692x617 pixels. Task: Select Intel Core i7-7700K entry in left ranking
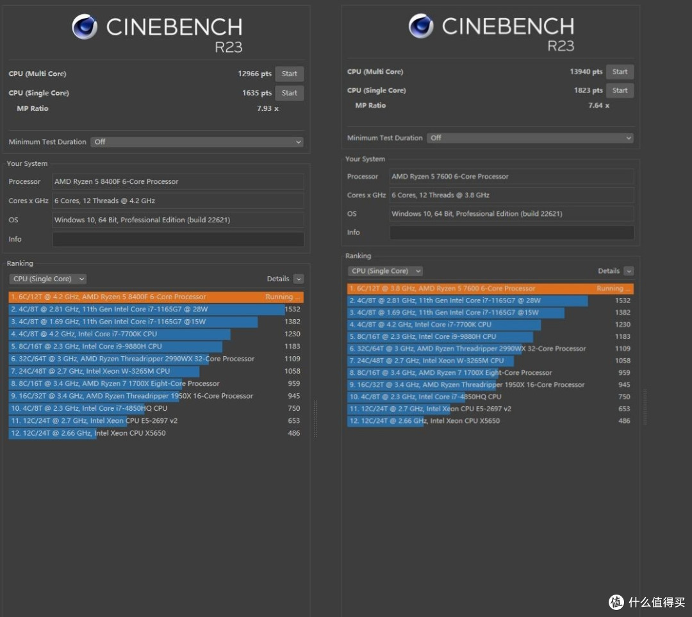(156, 334)
